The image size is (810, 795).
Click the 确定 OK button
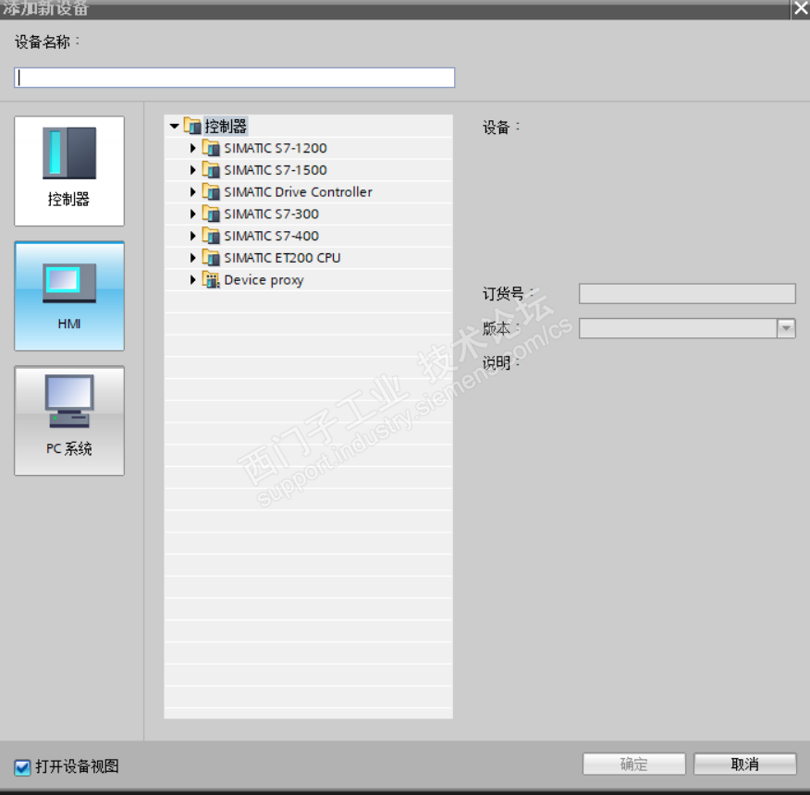click(633, 764)
